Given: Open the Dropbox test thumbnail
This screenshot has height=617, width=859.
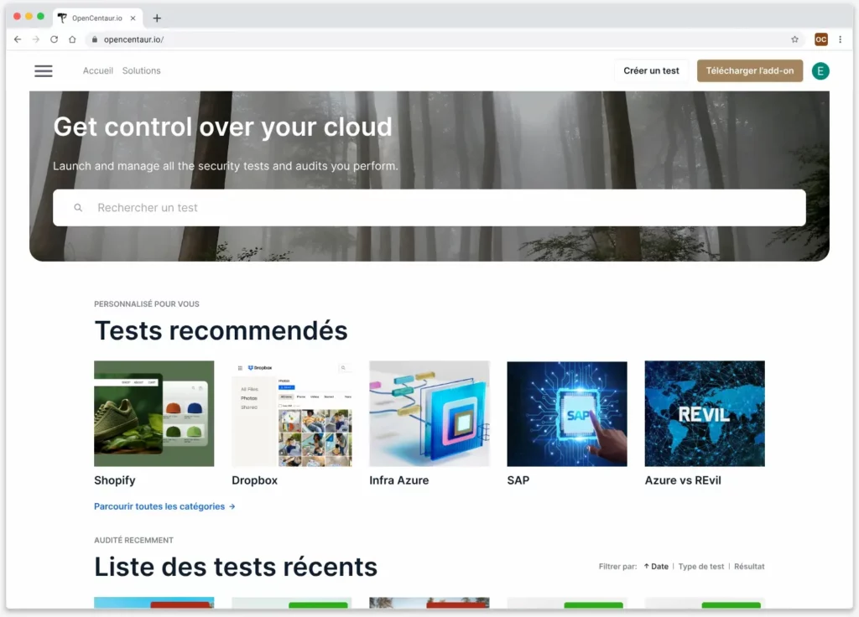Looking at the screenshot, I should (291, 413).
